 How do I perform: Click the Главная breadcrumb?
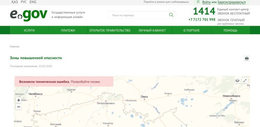(x=15, y=46)
